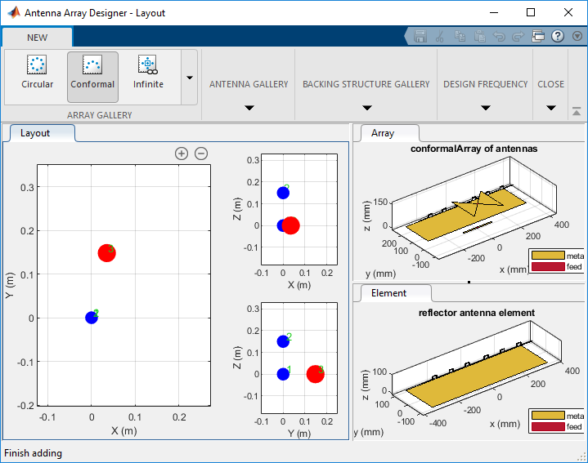588x463 pixels.
Task: Click the Copy icon in toolbar
Action: [x=460, y=36]
